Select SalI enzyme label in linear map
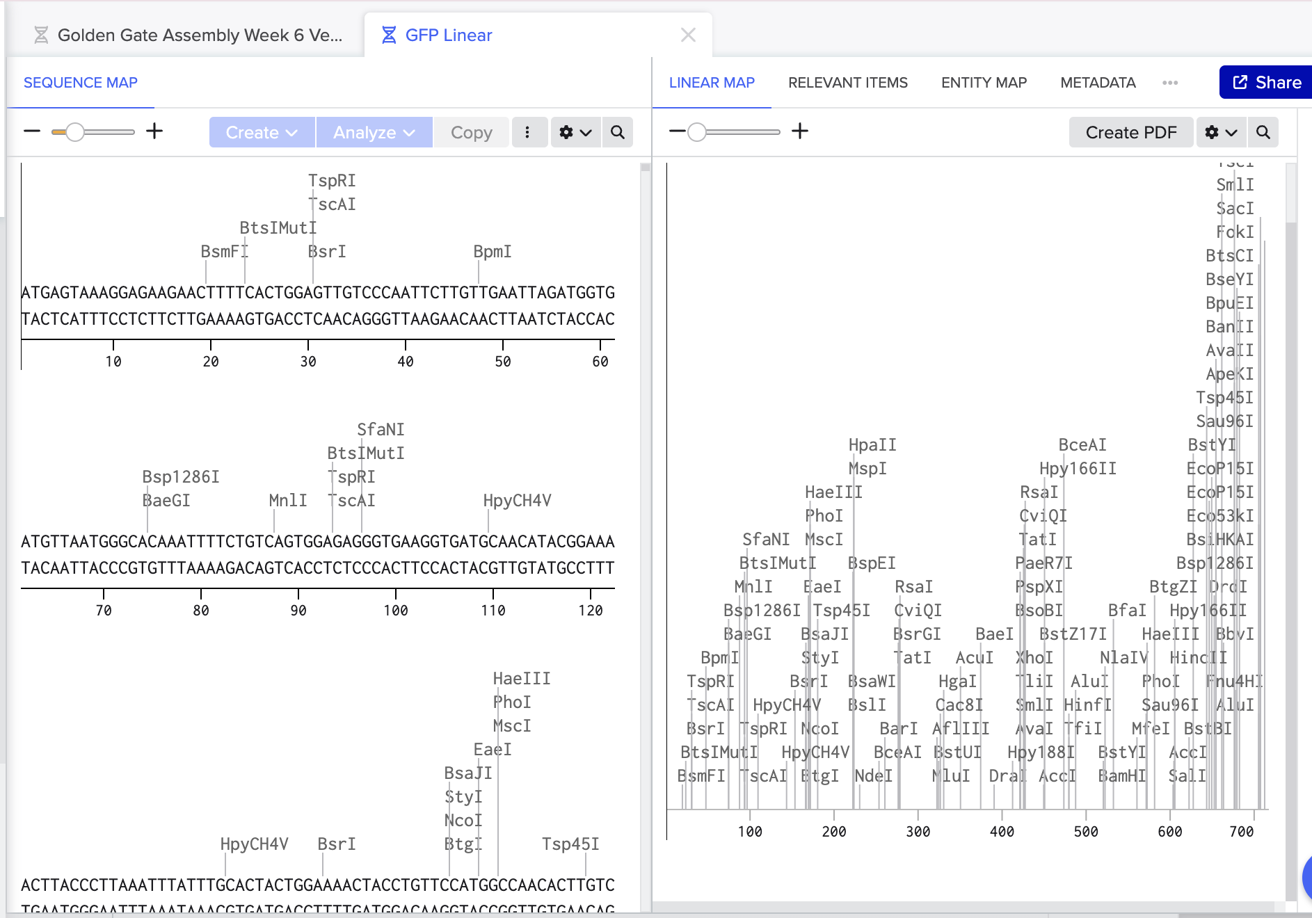The image size is (1312, 918). (x=1187, y=776)
